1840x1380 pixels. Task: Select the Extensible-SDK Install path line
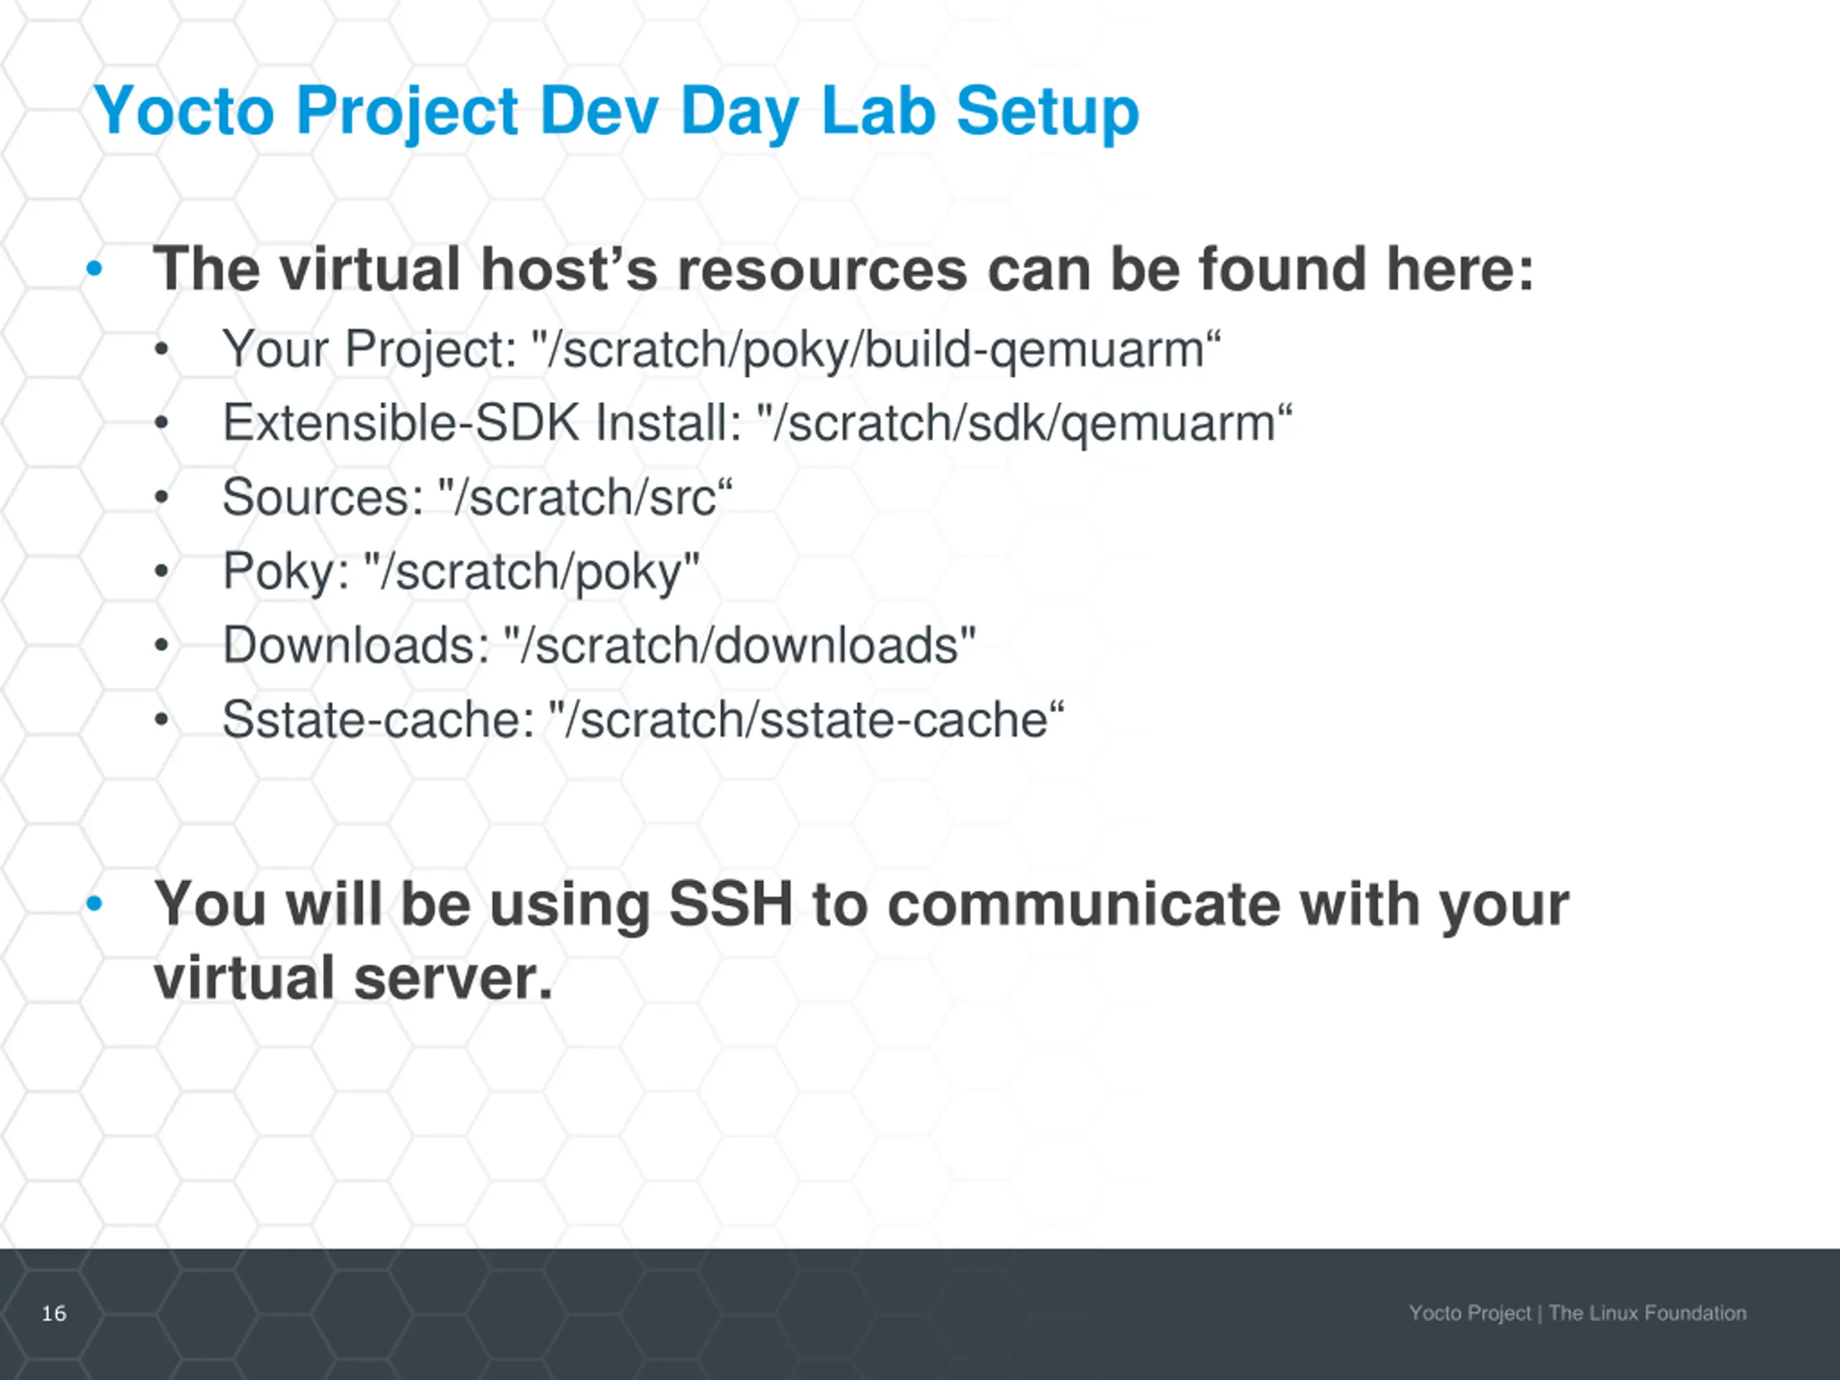[x=756, y=423]
